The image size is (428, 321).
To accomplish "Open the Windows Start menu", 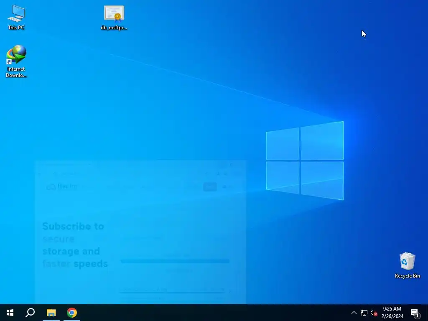I will (x=10, y=313).
